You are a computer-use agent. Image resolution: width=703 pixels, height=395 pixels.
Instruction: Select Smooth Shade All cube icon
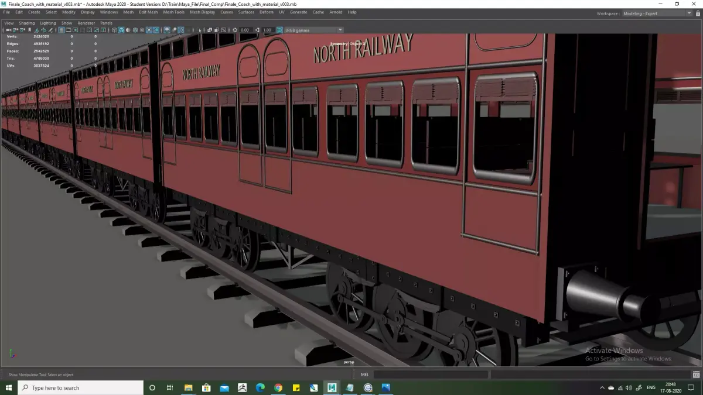pos(121,30)
